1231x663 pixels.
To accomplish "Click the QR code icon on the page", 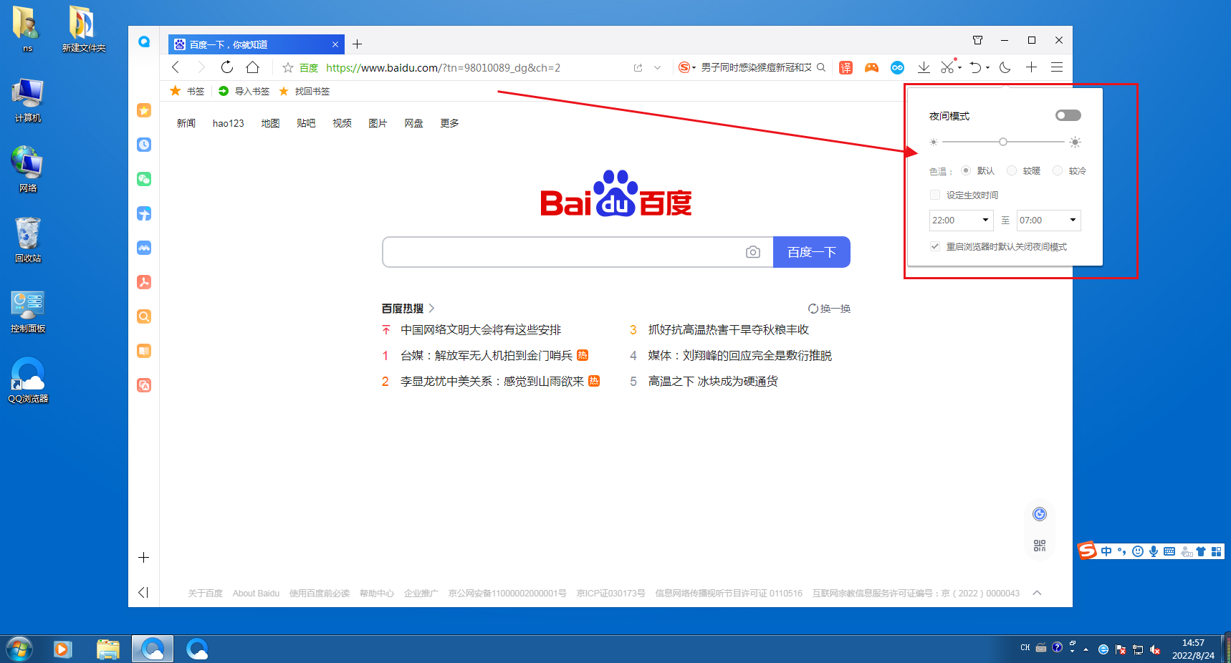I will (x=1040, y=546).
